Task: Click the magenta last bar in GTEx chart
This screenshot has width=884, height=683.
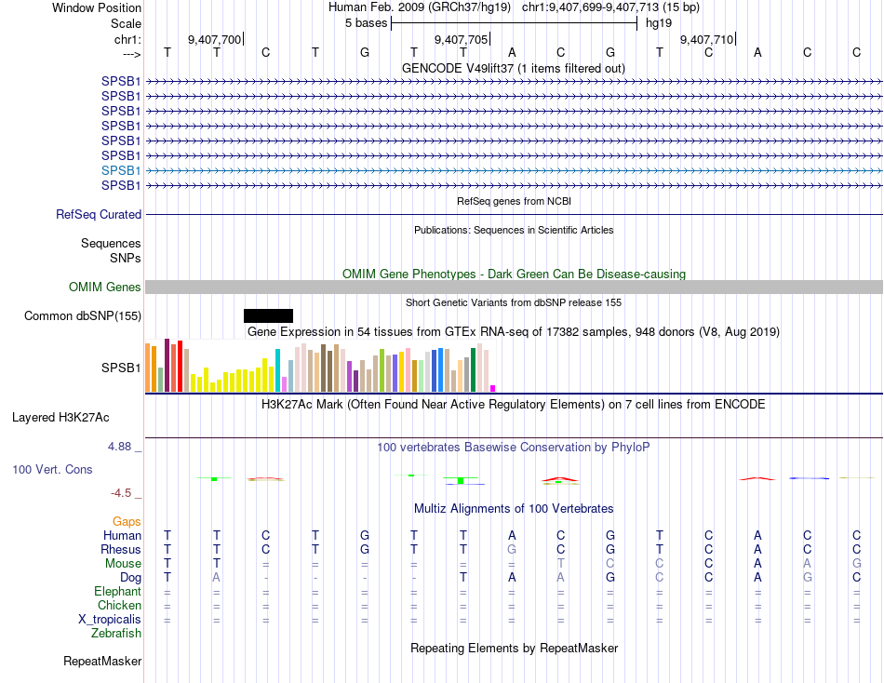Action: pos(493,388)
